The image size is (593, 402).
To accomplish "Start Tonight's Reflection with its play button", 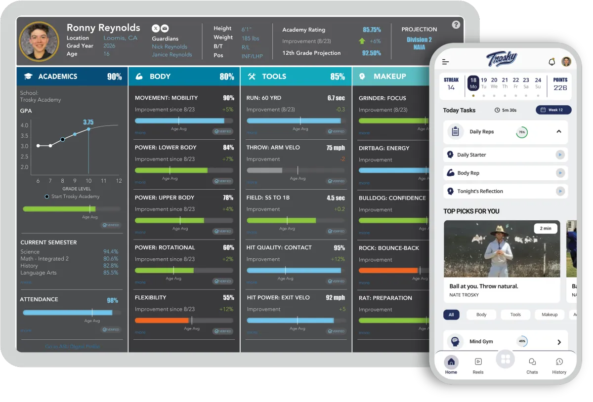I will pyautogui.click(x=560, y=191).
